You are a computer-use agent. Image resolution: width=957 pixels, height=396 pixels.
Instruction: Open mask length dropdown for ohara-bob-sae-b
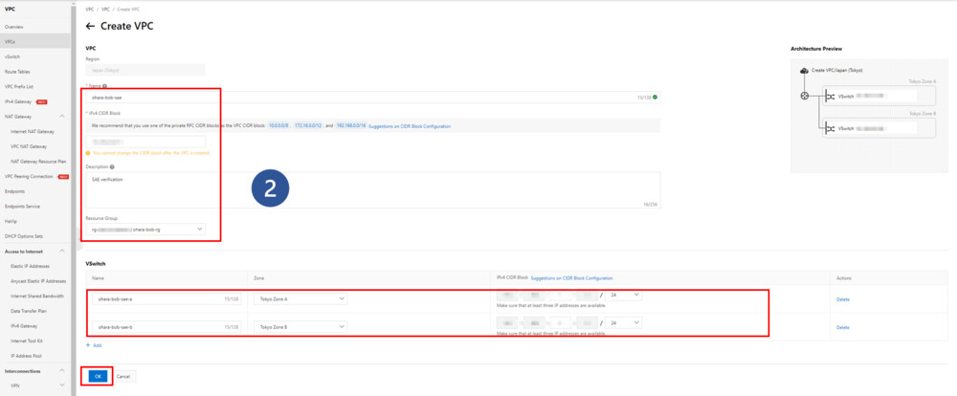click(x=624, y=322)
